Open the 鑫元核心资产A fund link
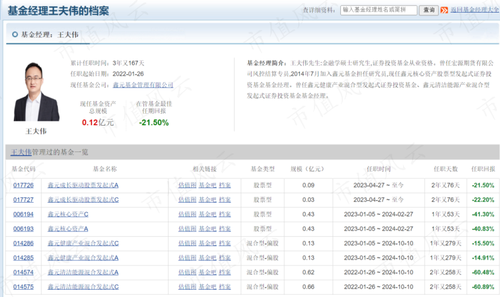The height and width of the screenshot is (297, 500). pos(68,229)
